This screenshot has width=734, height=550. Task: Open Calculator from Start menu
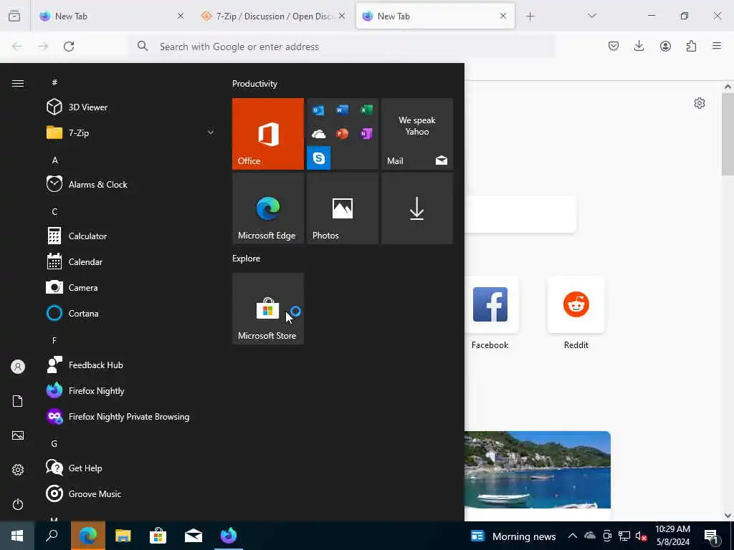click(x=130, y=236)
